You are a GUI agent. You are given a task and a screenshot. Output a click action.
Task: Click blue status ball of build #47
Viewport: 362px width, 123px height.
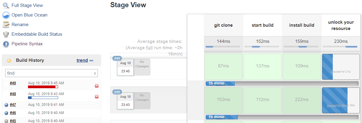(6, 105)
